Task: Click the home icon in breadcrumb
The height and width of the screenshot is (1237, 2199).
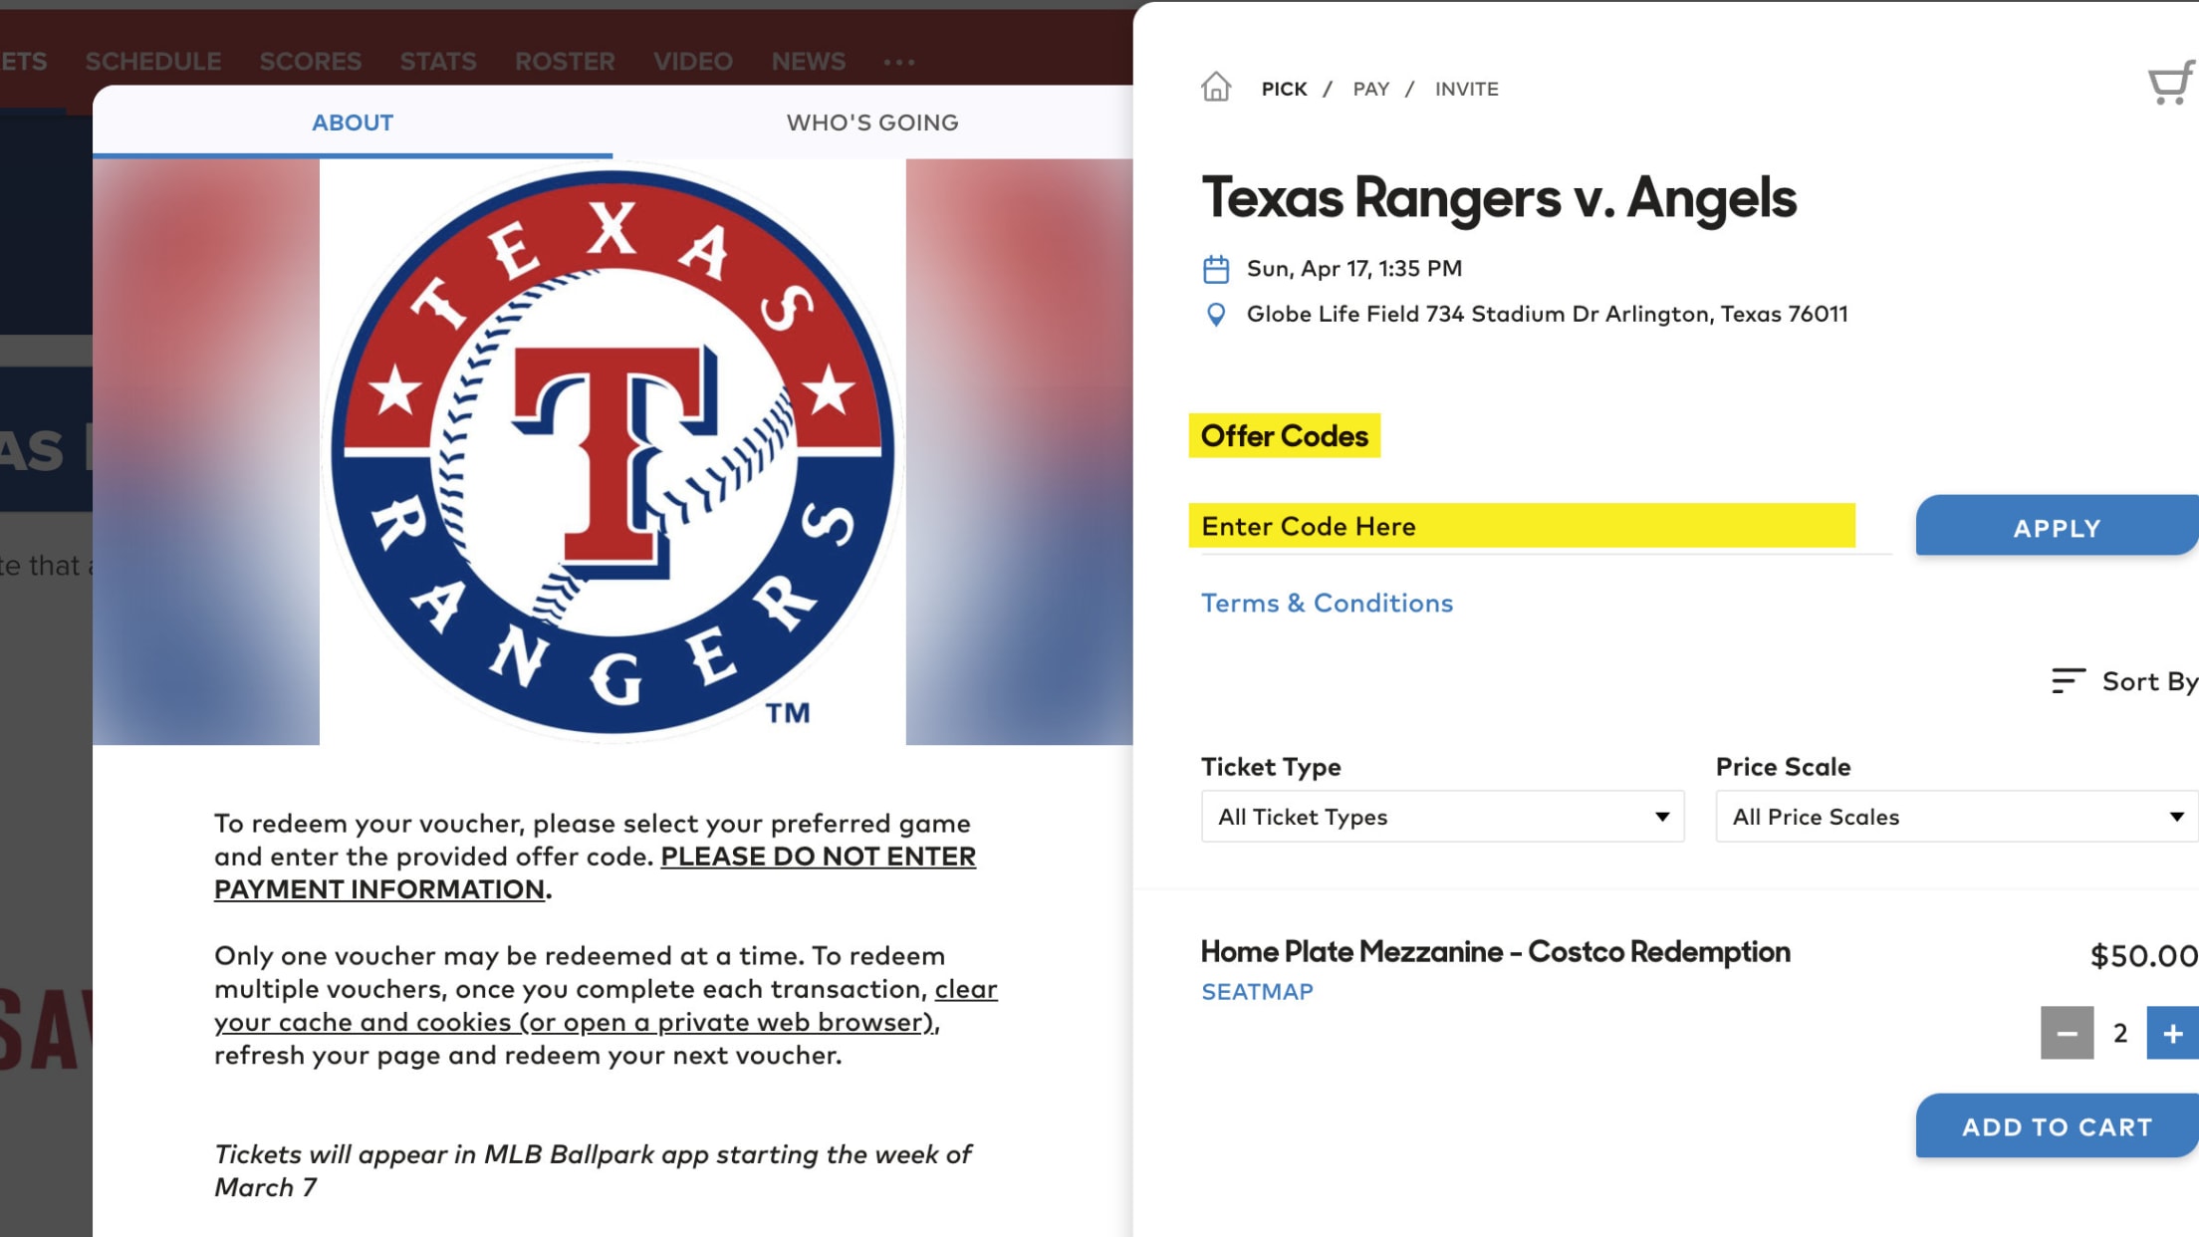Action: click(1216, 88)
